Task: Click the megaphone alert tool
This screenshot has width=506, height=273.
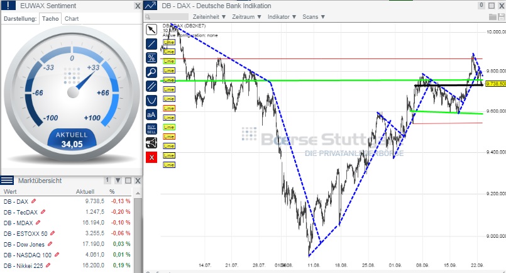Action: point(151,143)
